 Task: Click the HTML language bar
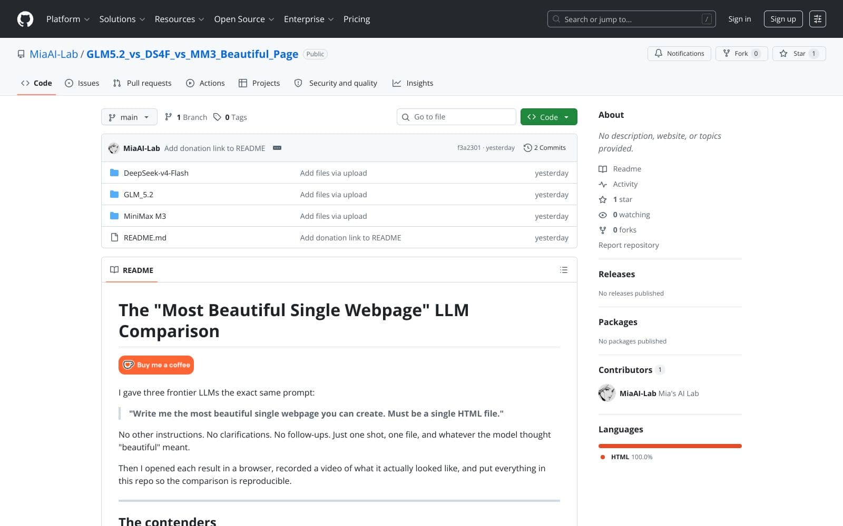(x=670, y=446)
